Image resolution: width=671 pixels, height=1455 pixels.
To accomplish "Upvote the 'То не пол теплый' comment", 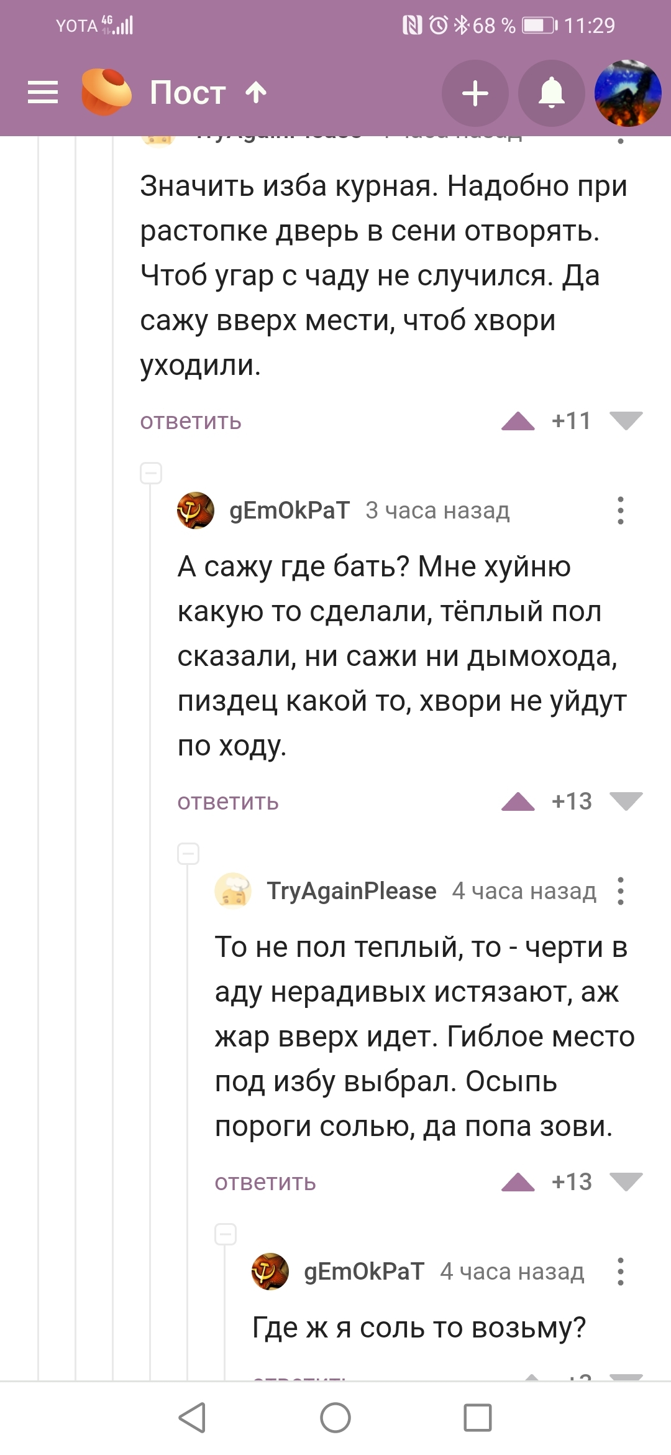I will [x=518, y=1182].
